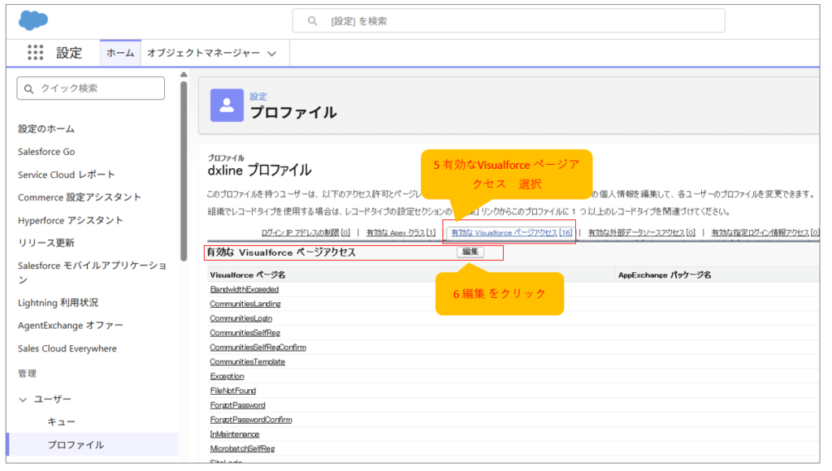Open CommunitiesLogin page link
Screen dimensions: 832x471
pyautogui.click(x=240, y=318)
